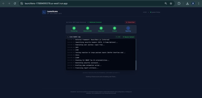Viewport: 202px width, 98px height.
Task: Click the '[API' log entry
Action: [x=77, y=47]
